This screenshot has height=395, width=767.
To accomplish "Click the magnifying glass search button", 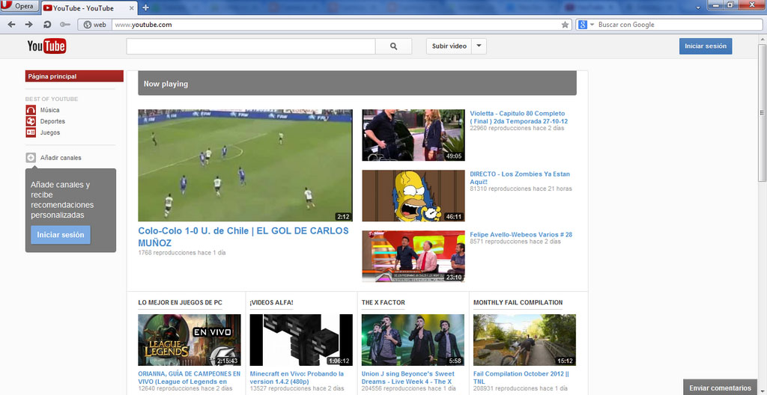I will coord(394,46).
